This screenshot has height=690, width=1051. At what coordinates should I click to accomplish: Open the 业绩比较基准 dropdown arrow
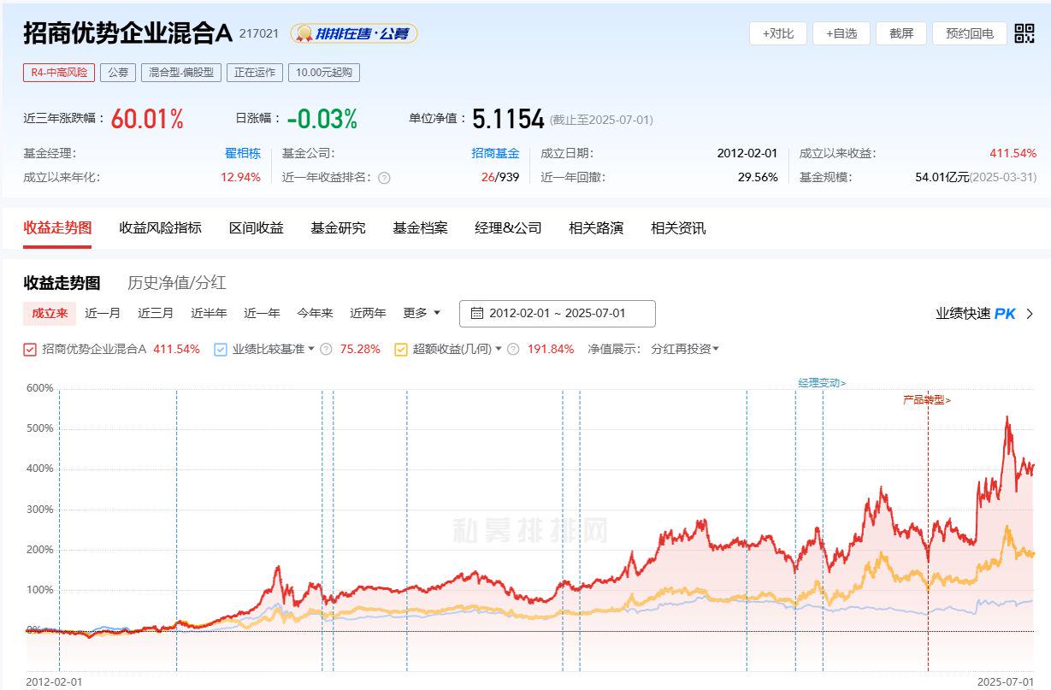tap(311, 349)
